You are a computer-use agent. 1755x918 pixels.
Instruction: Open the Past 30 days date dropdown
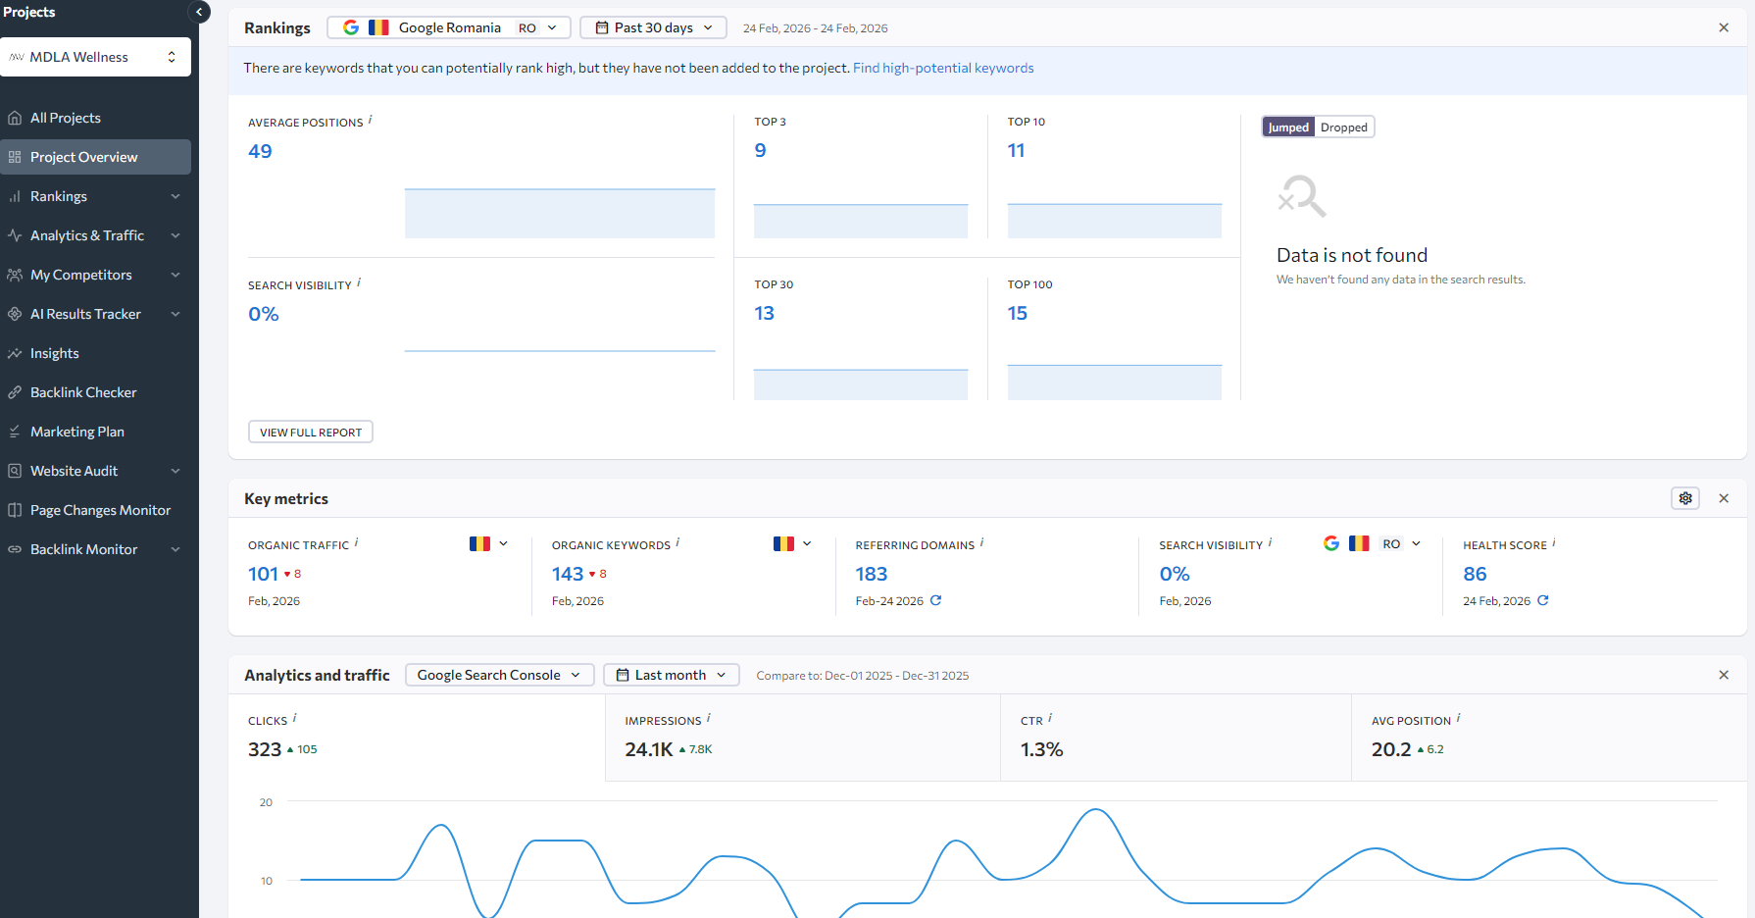[653, 27]
